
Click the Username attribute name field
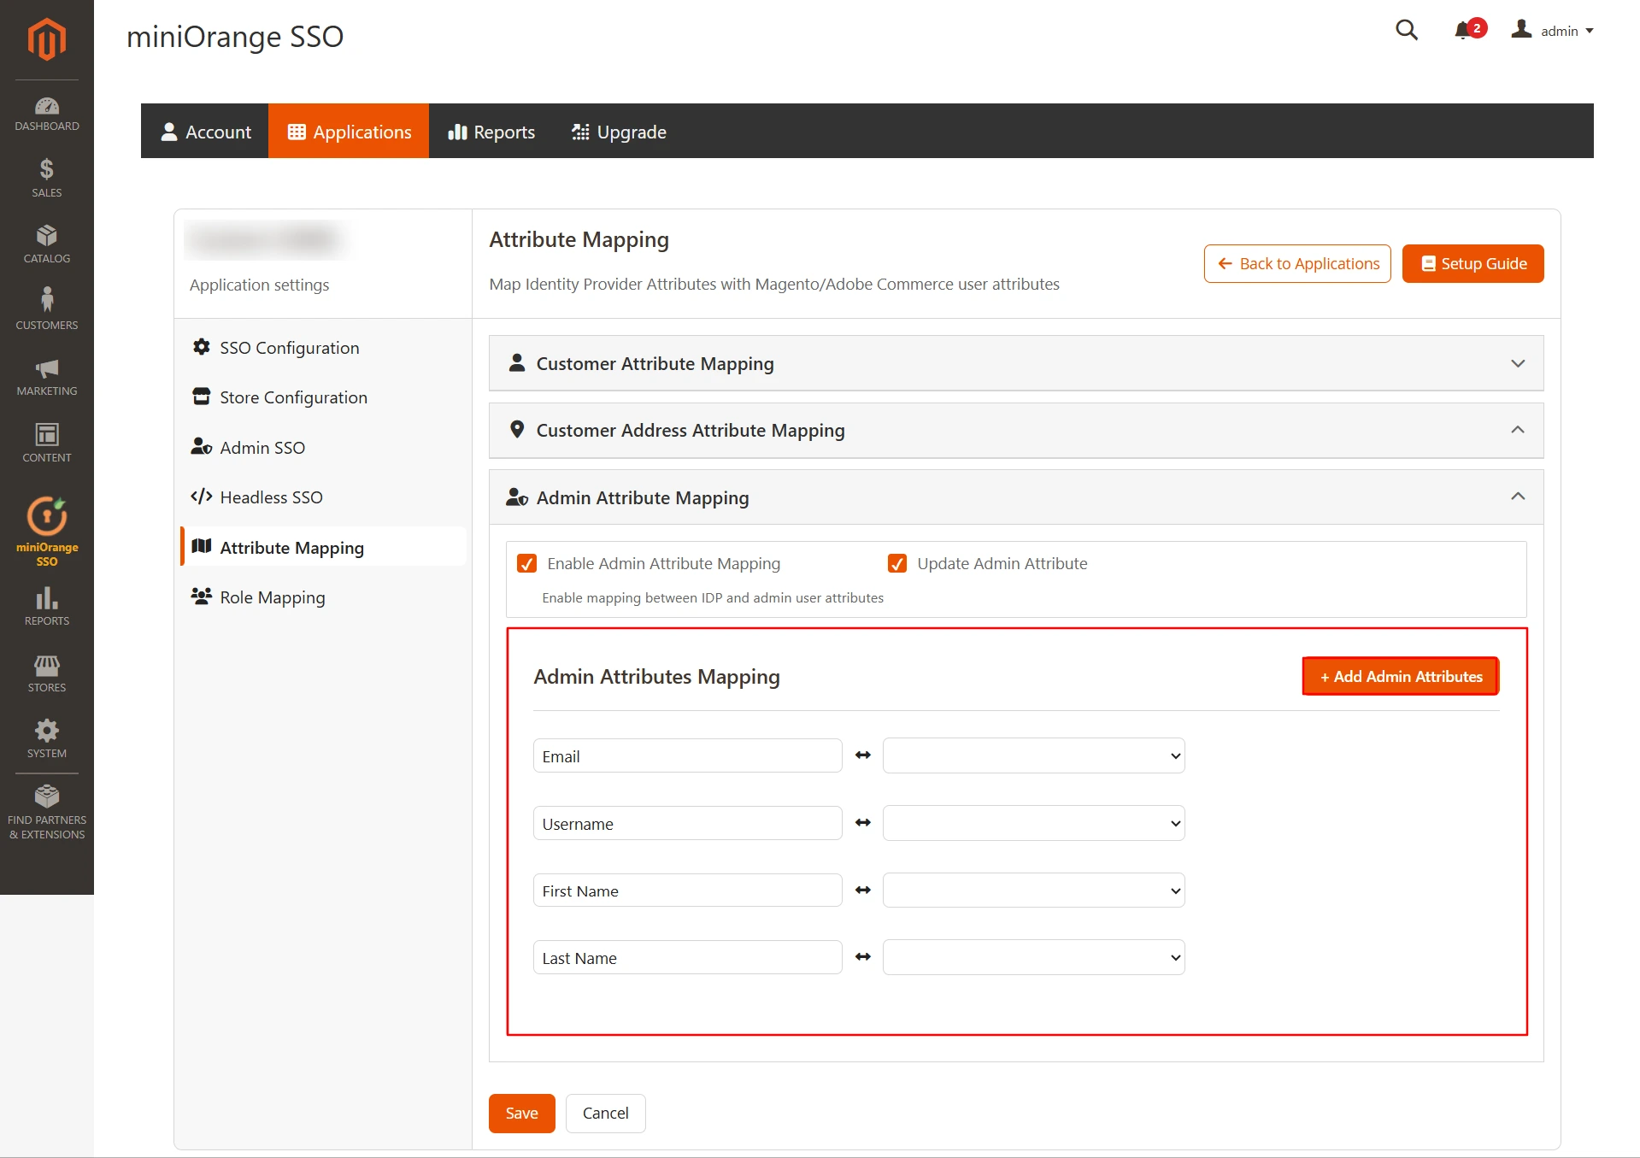(687, 823)
